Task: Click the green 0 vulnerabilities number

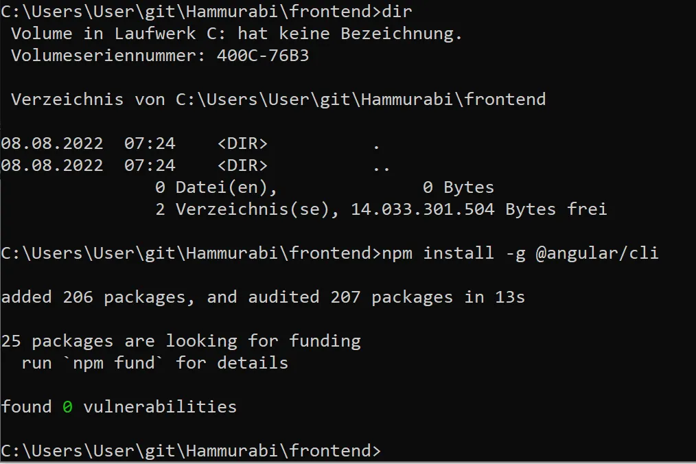Action: (67, 407)
